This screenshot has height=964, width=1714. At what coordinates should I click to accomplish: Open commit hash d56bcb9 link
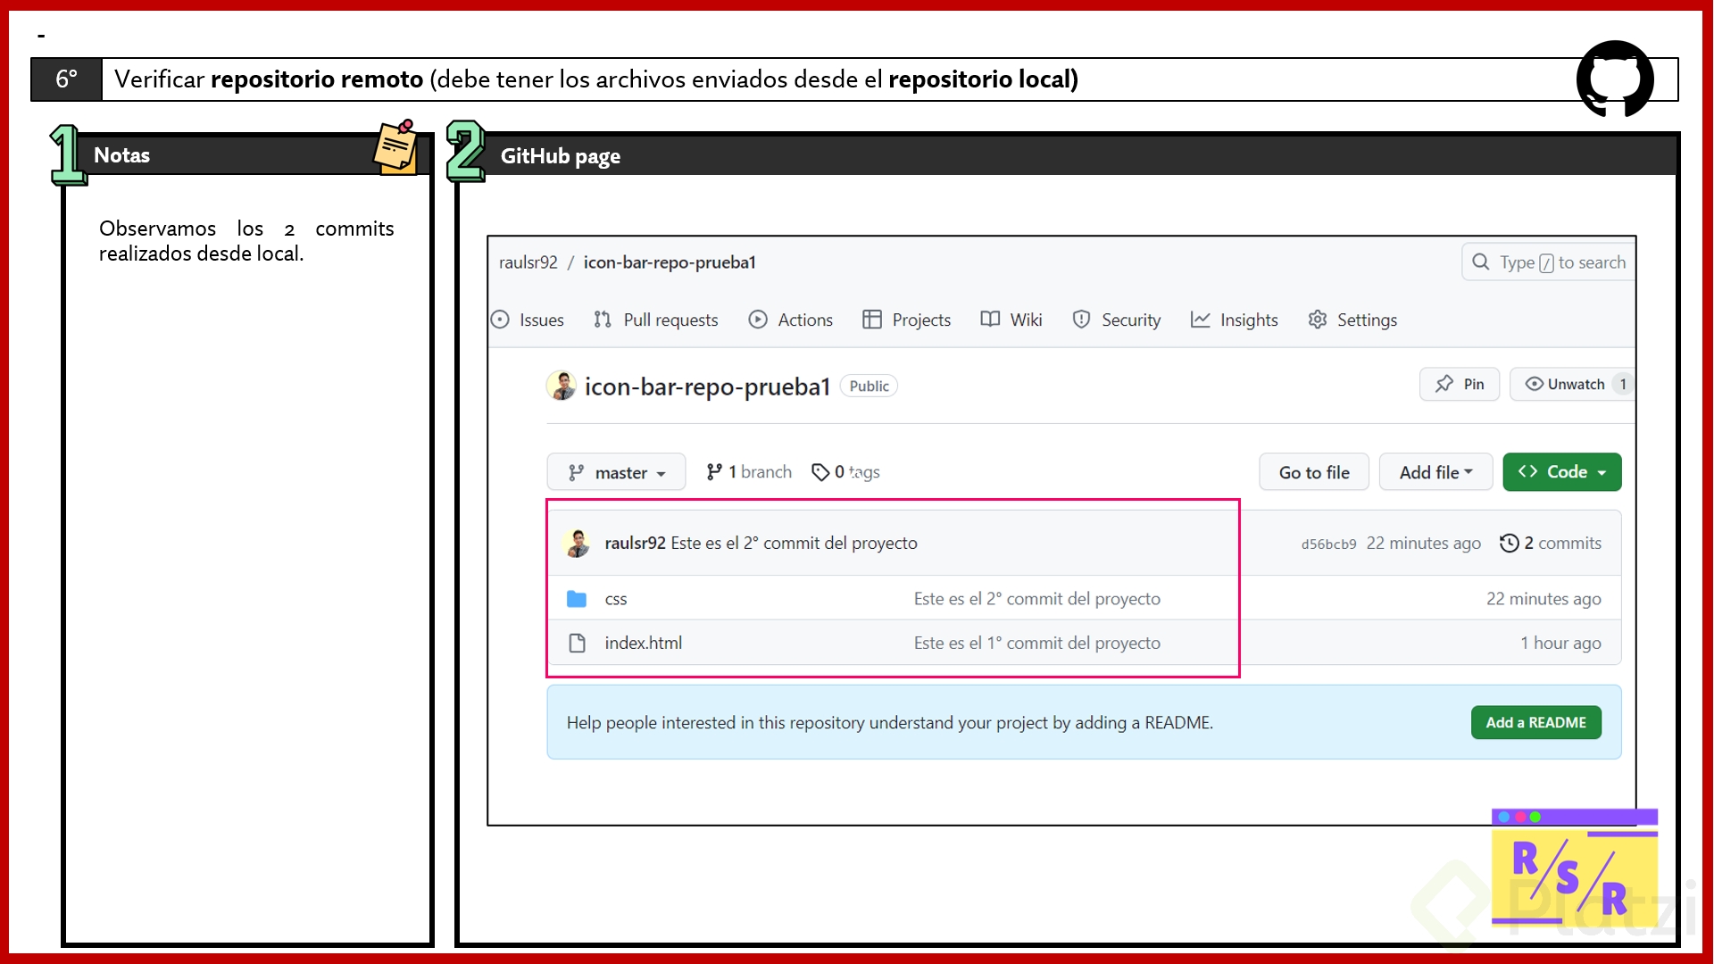[x=1328, y=544]
